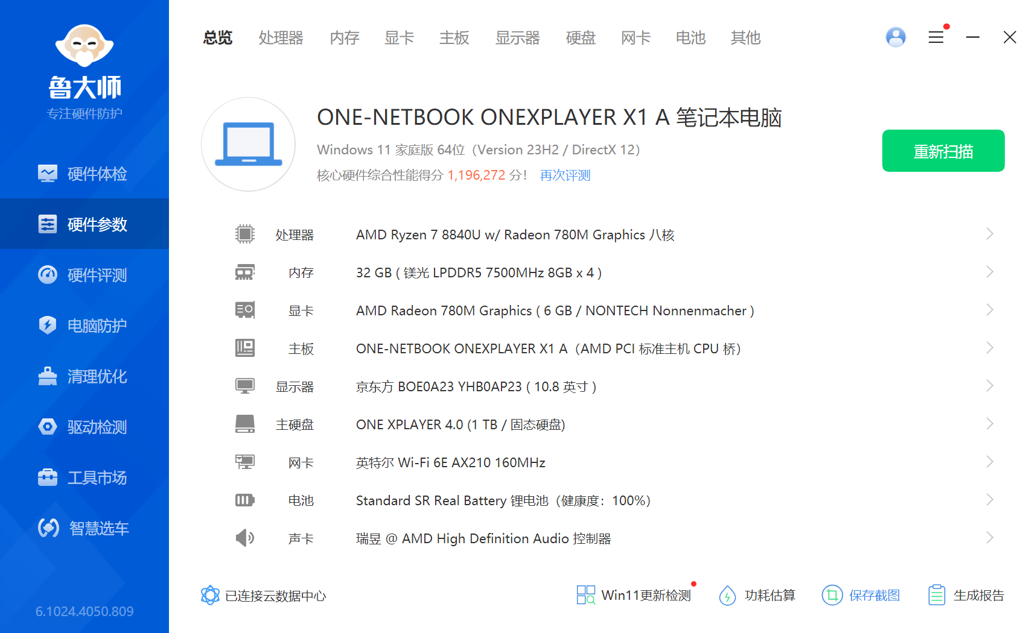This screenshot has height=633, width=1035.
Task: Switch to the 其他 tab
Action: pos(746,38)
